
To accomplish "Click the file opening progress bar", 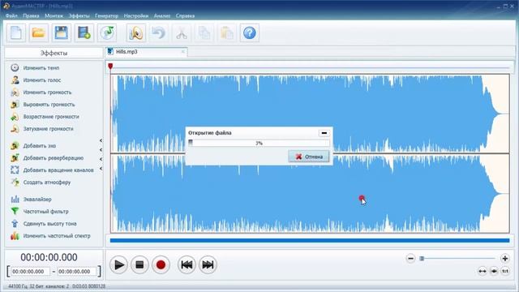I will click(x=259, y=143).
